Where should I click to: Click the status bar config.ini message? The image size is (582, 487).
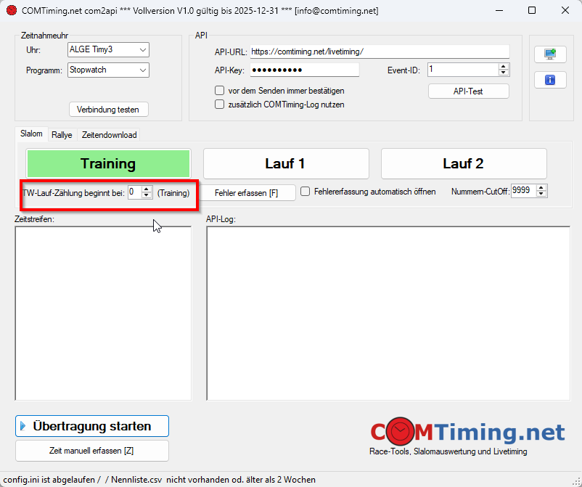point(159,480)
